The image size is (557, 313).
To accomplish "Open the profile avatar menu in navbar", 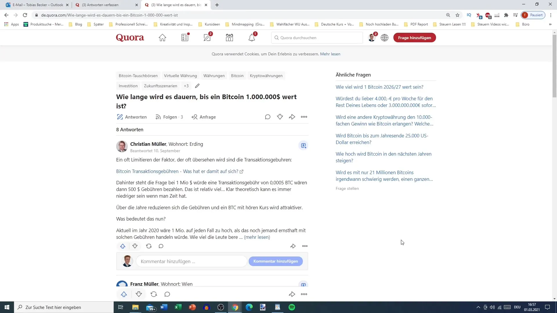I will tap(372, 38).
